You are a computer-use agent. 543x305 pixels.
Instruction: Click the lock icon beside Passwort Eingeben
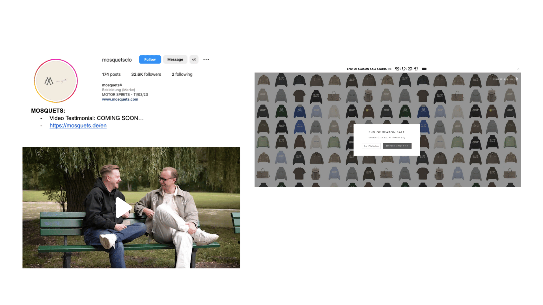(517, 79)
